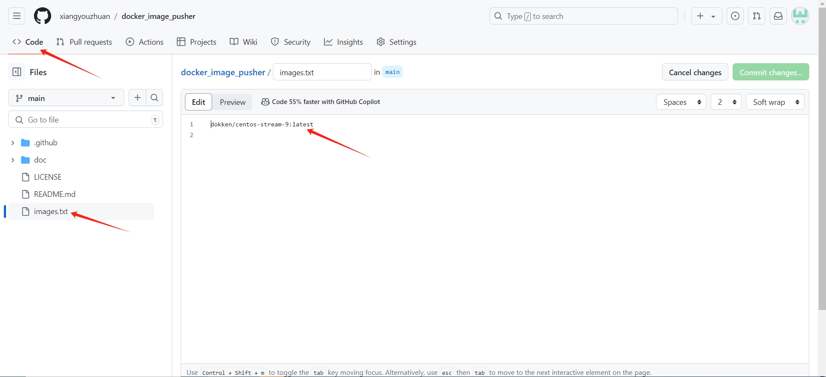Open the notifications inbox icon

(x=778, y=16)
